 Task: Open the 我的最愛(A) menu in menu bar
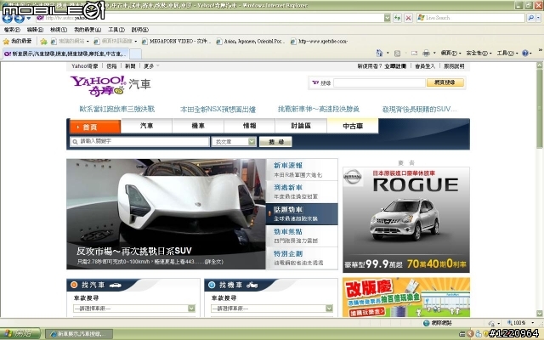[x=87, y=30]
